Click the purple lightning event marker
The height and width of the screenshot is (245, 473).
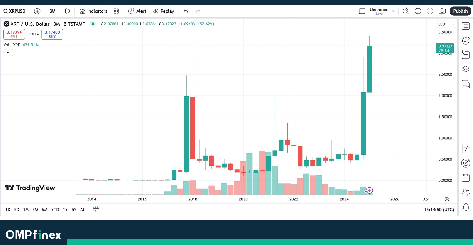[369, 191]
